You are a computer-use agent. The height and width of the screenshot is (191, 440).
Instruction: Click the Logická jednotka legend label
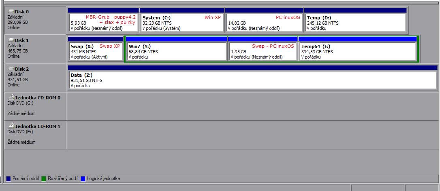point(104,178)
